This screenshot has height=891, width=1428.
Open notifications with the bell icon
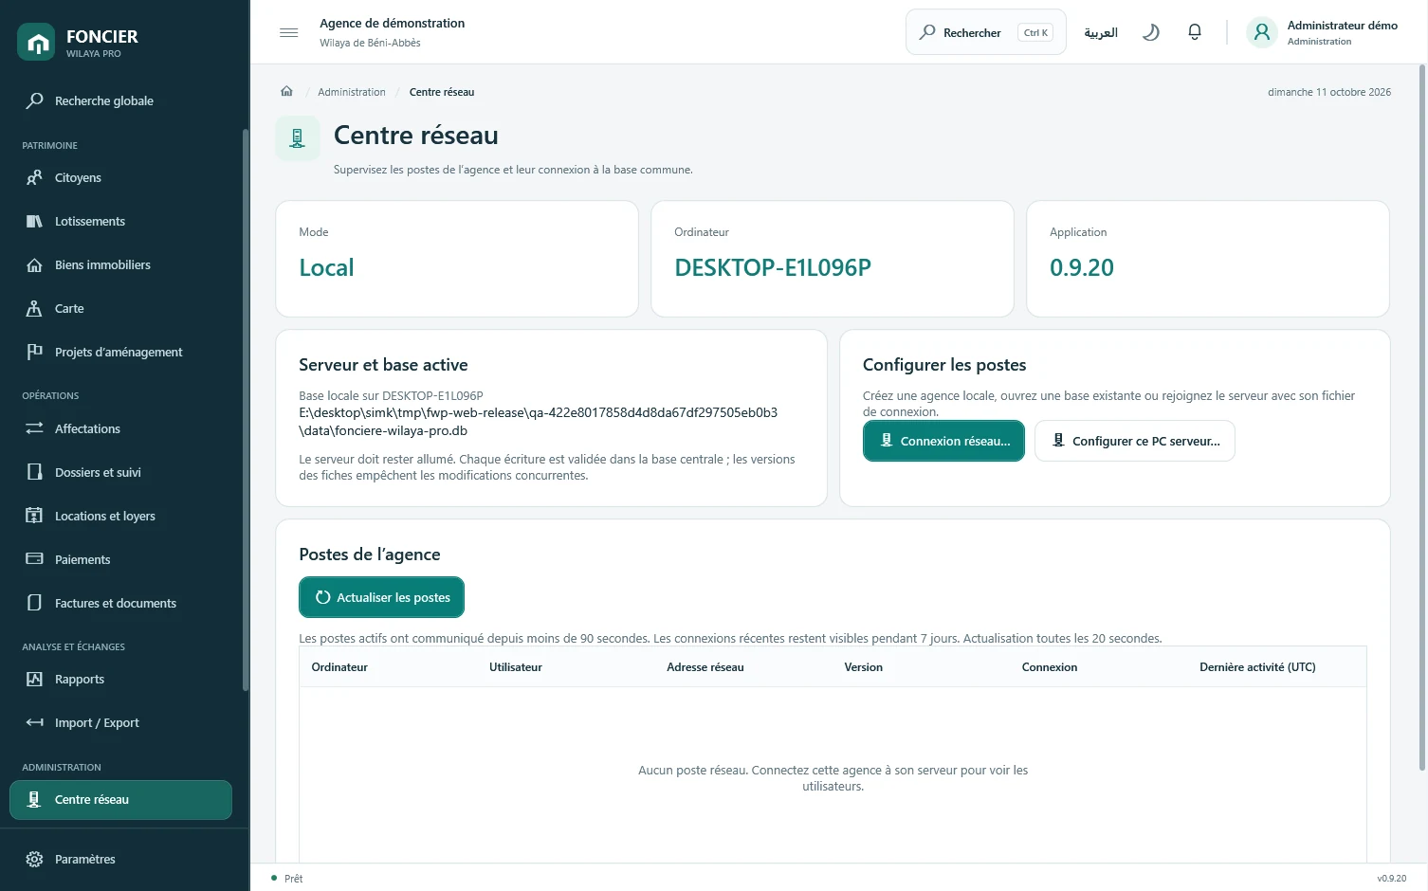(x=1195, y=32)
